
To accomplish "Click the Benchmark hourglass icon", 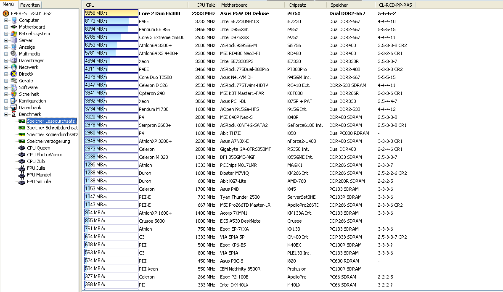I will (14, 114).
